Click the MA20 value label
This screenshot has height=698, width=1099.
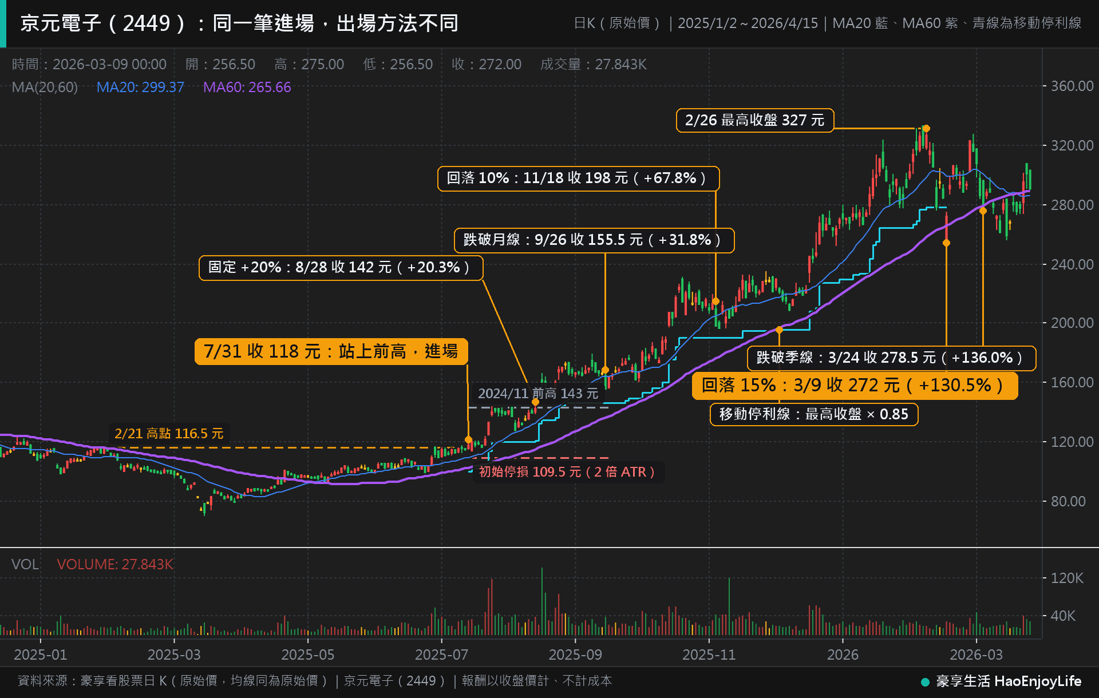[140, 88]
